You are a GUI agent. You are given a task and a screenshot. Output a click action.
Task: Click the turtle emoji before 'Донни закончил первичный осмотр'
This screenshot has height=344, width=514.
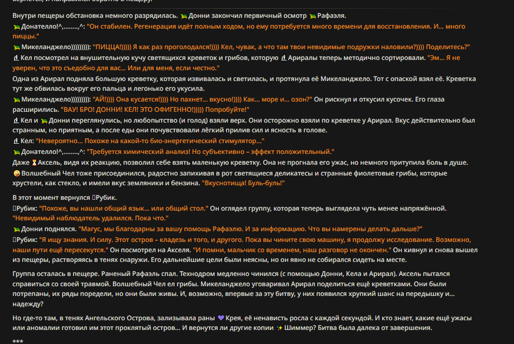pos(184,16)
